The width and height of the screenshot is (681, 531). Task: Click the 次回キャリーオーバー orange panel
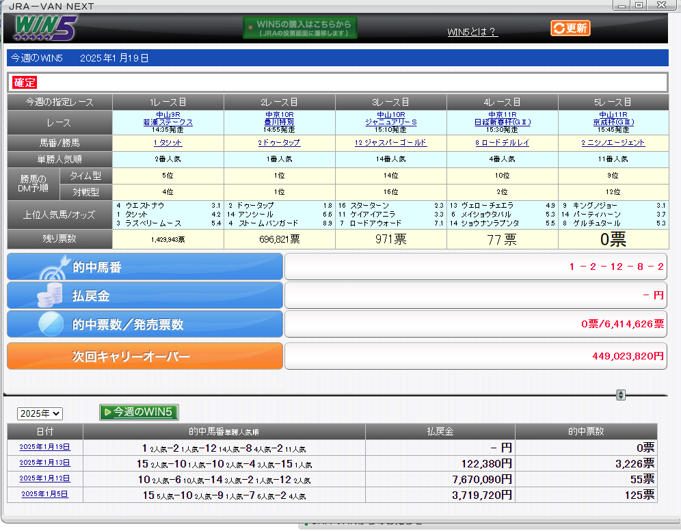tap(145, 356)
